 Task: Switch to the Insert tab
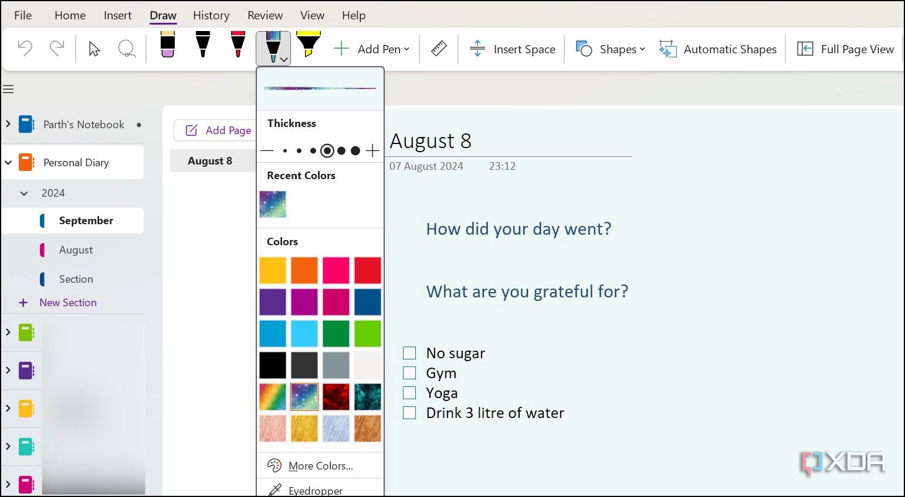pos(117,15)
